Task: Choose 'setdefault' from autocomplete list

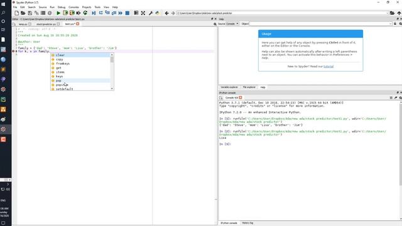Action: tap(80, 89)
